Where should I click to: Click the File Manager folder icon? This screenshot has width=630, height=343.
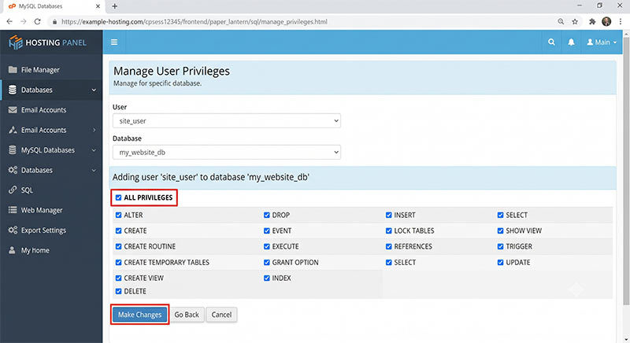point(13,70)
